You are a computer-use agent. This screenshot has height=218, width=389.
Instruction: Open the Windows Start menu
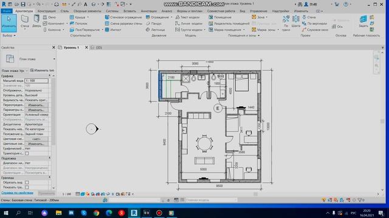click(5, 213)
